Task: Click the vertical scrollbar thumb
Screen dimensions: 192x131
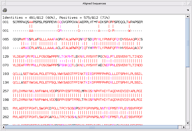Action: click(188, 43)
